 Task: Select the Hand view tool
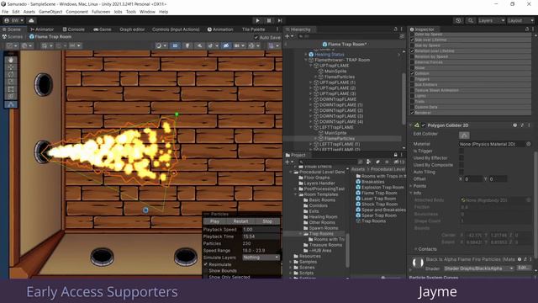click(11, 60)
